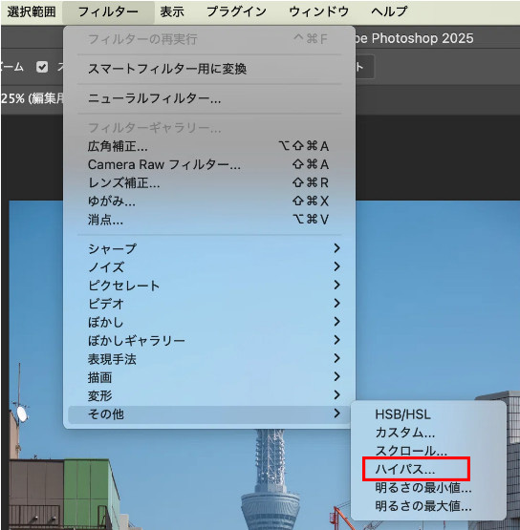
Task: Expand the ぼかしギャラリー submenu
Action: tap(209, 340)
